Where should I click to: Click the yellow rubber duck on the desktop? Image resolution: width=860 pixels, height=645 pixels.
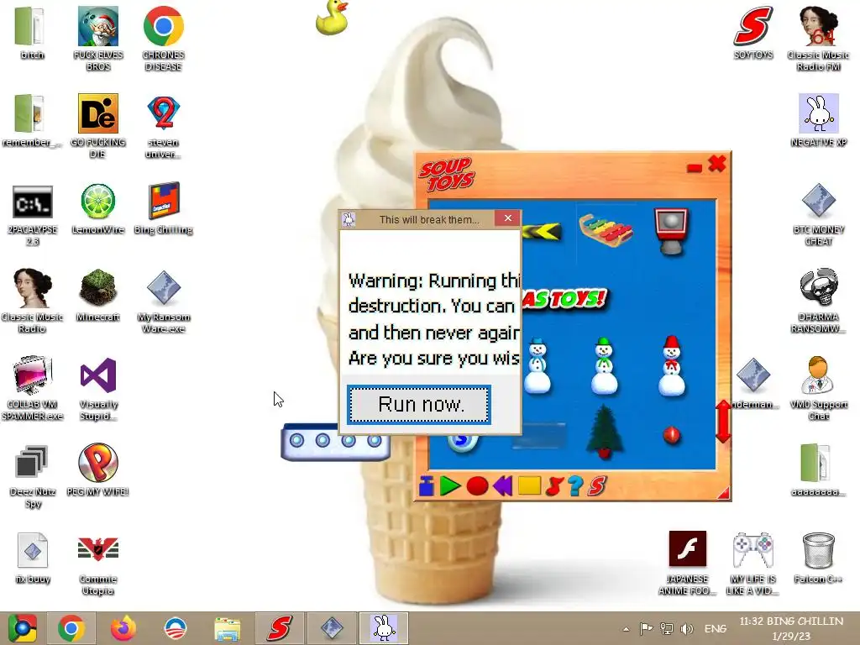pyautogui.click(x=333, y=18)
